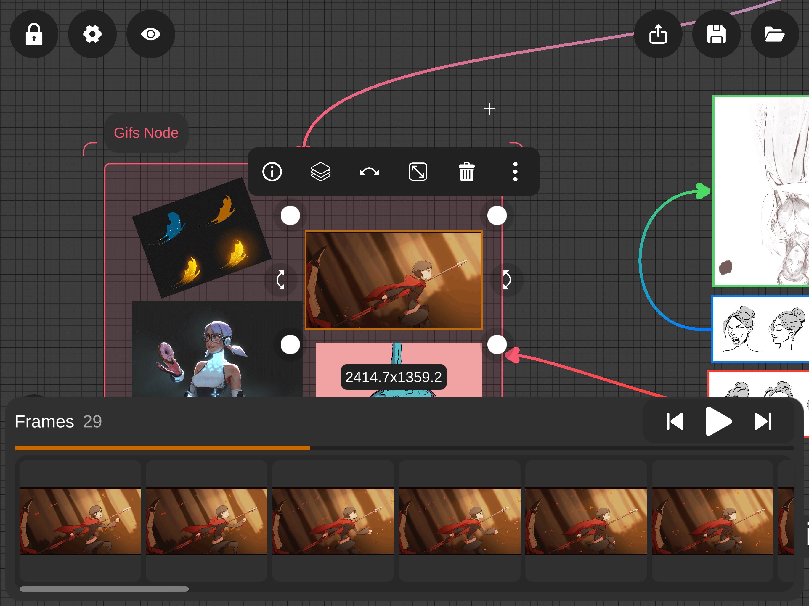Select the Gifs Node label
The width and height of the screenshot is (809, 606).
tap(146, 133)
